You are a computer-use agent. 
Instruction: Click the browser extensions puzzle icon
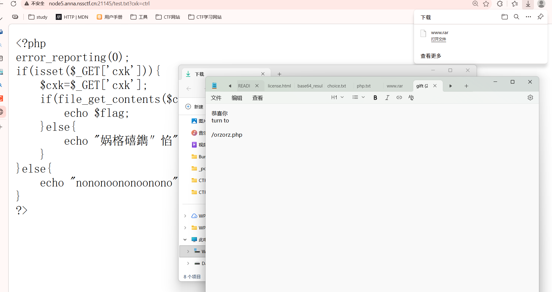click(500, 4)
